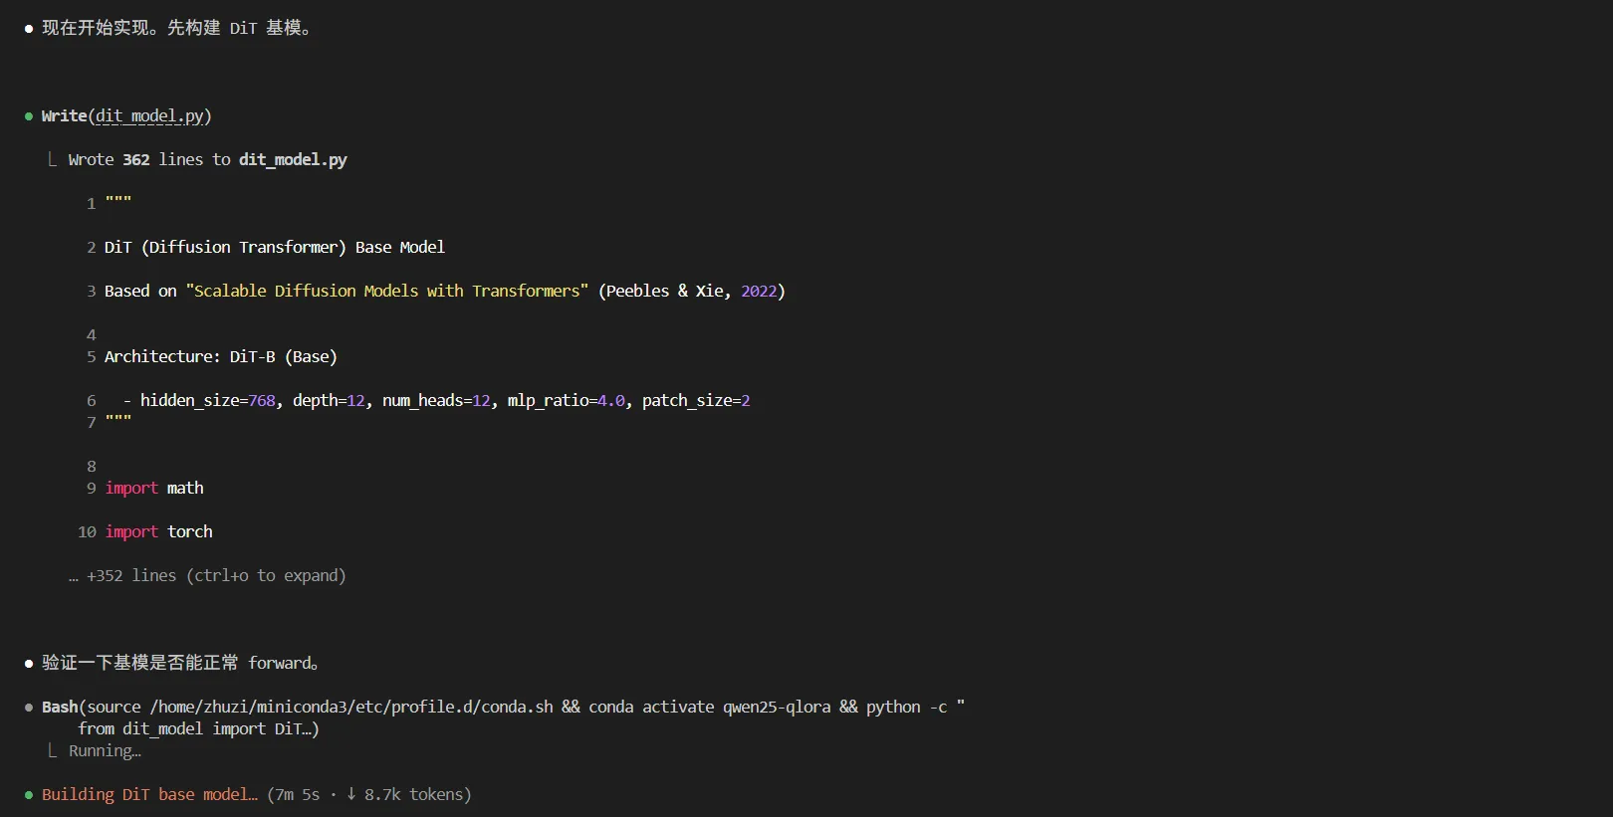Click line number 6 in the code preview

click(92, 400)
